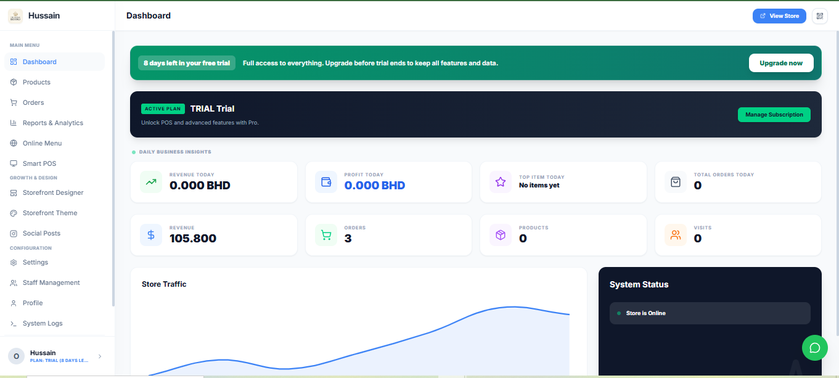
Task: Click the blue 0.000 BHD profit value
Action: pos(375,186)
